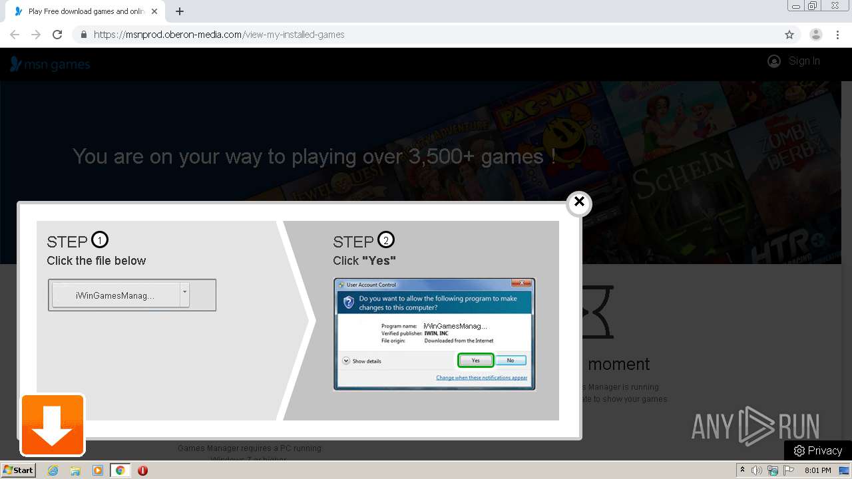The height and width of the screenshot is (479, 852).
Task: Click the Opera icon in taskbar
Action: (142, 470)
